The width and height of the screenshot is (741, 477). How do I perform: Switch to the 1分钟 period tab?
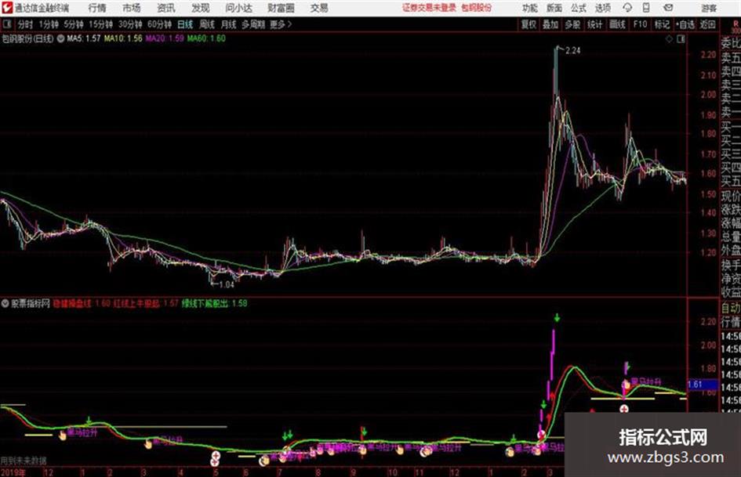(49, 24)
